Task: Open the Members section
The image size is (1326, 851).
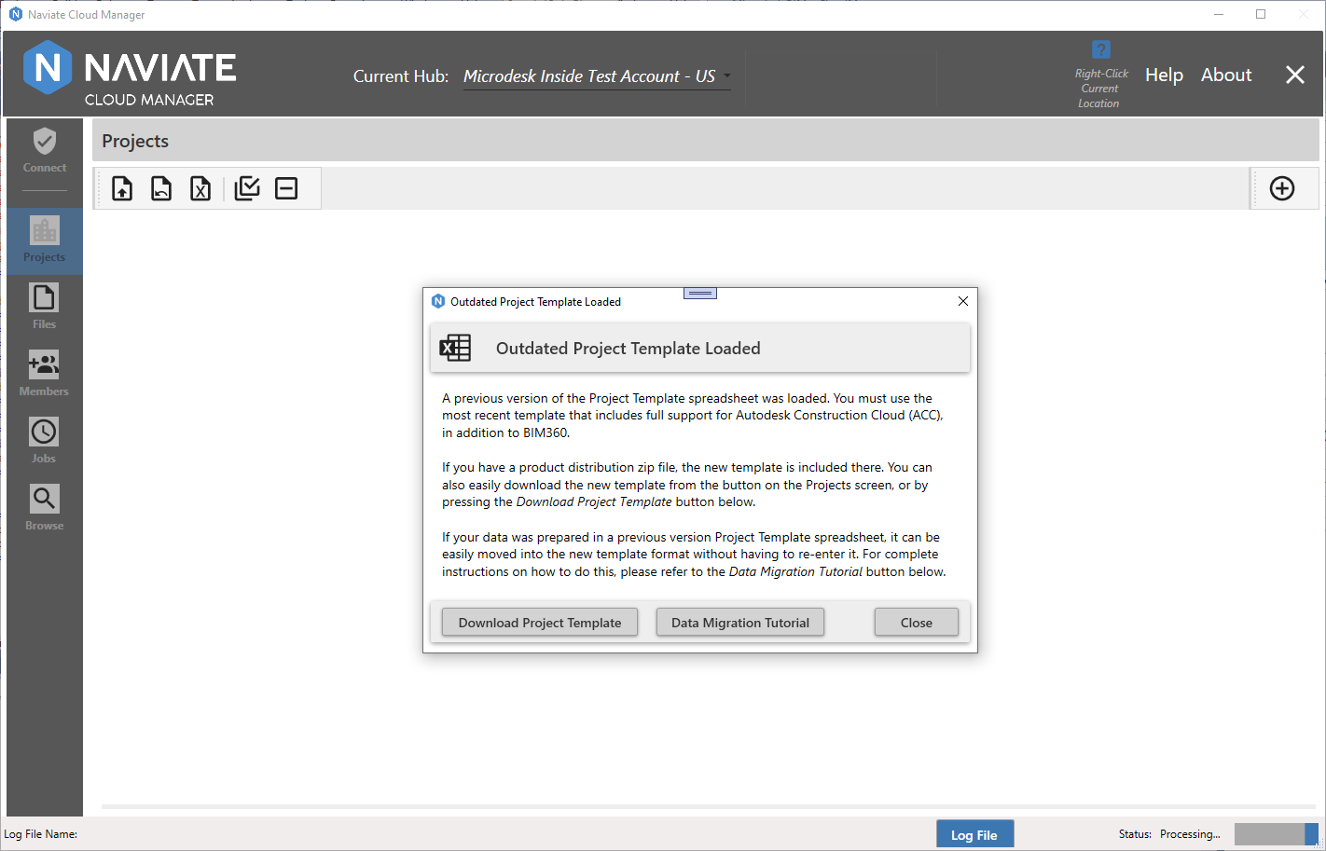Action: pos(45,374)
